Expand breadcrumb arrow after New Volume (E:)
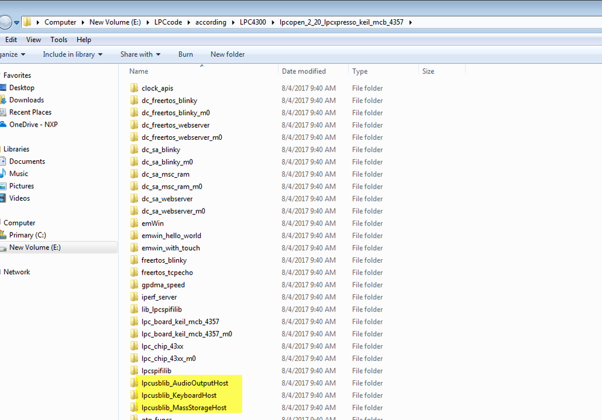Screen dimensions: 602x420 148,22
